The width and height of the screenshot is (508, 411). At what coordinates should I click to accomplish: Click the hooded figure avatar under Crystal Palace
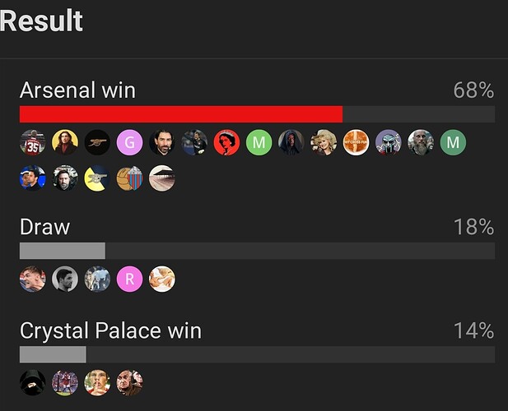(x=33, y=383)
